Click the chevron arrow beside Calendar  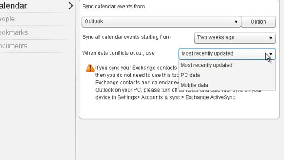click(71, 6)
